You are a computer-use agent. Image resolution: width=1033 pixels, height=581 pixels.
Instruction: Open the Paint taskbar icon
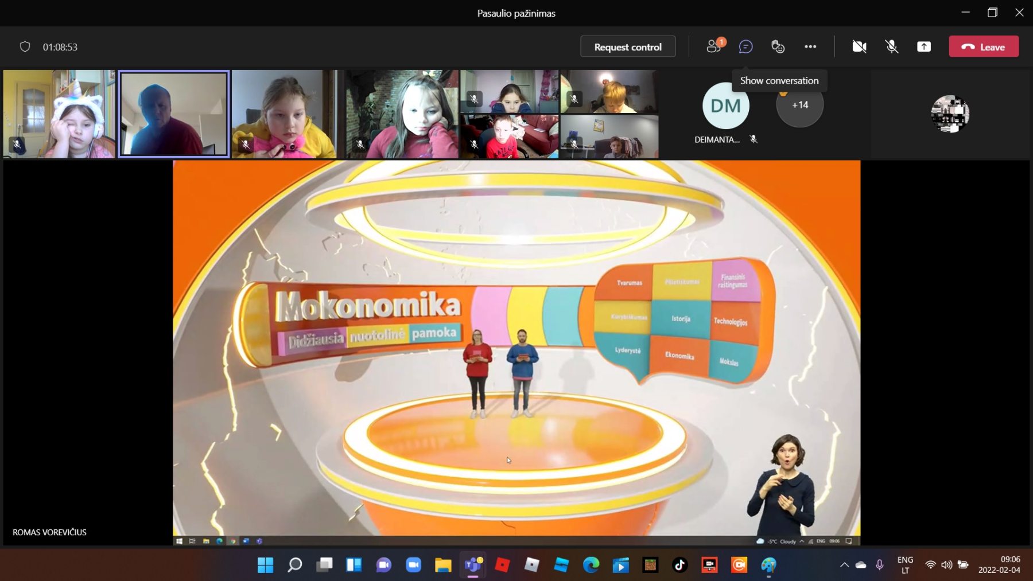(x=768, y=565)
